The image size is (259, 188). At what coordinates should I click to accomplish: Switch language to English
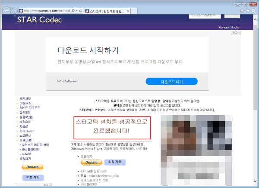coord(236,28)
